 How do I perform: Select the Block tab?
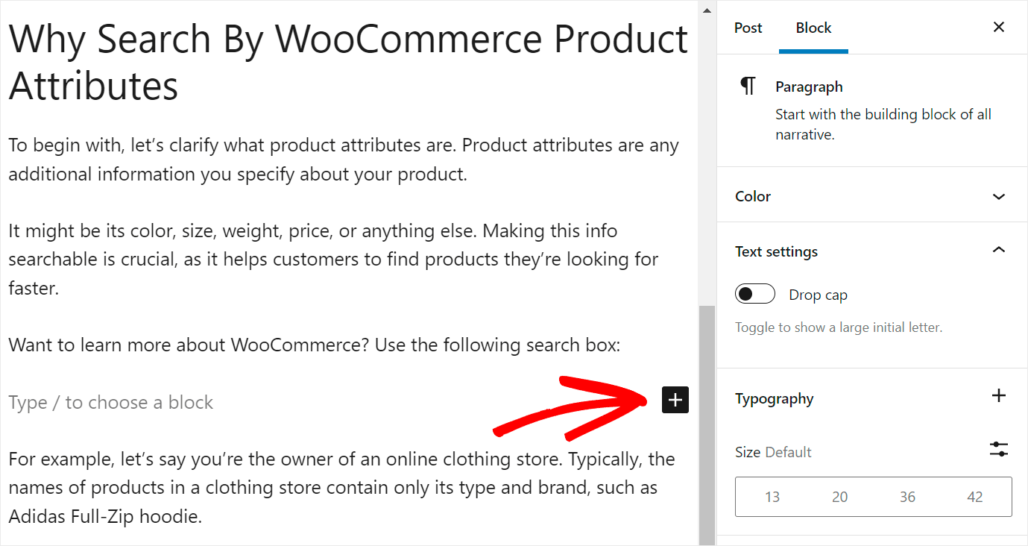pos(813,28)
